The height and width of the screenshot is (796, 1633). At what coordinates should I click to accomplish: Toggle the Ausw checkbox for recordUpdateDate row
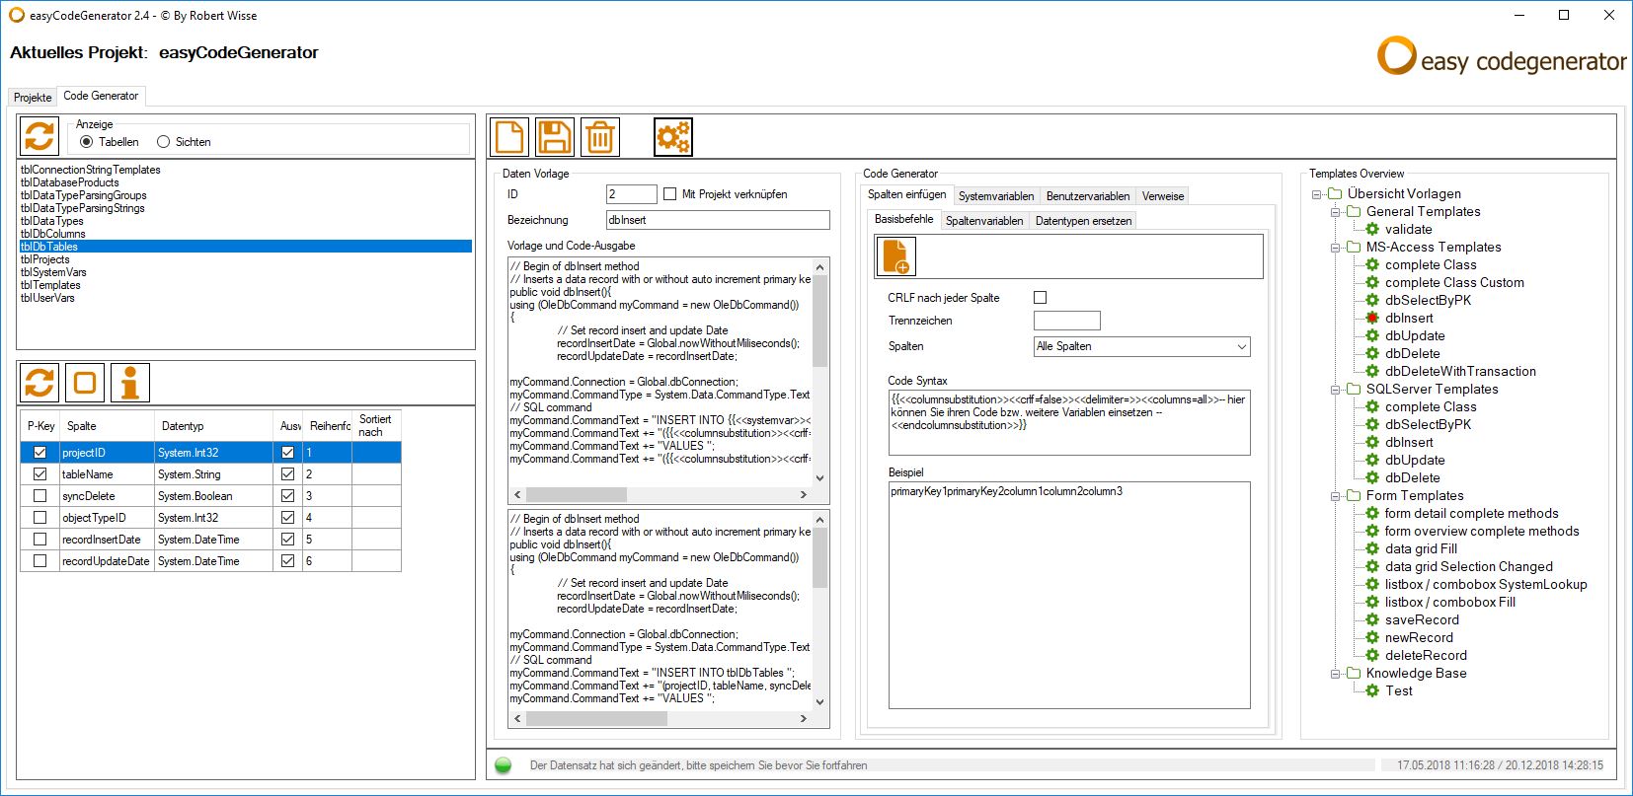pos(287,561)
